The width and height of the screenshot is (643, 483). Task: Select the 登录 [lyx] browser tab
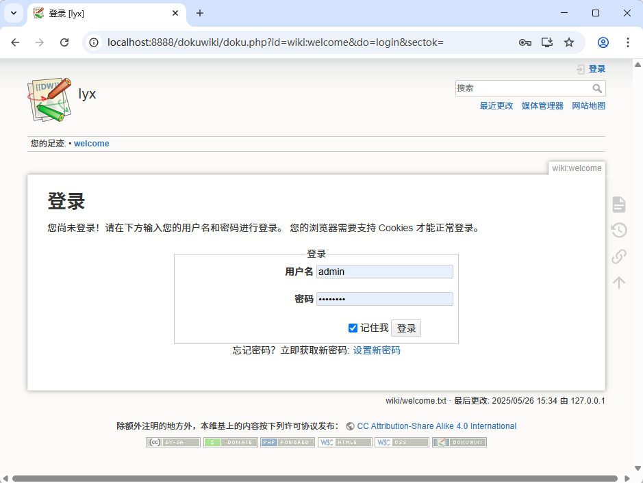107,14
